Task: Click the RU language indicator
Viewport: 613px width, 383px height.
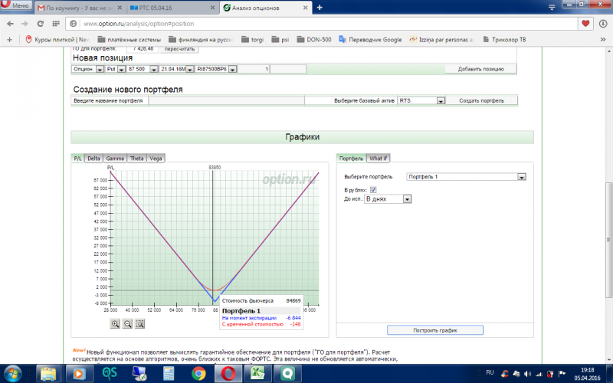Action: tap(490, 372)
